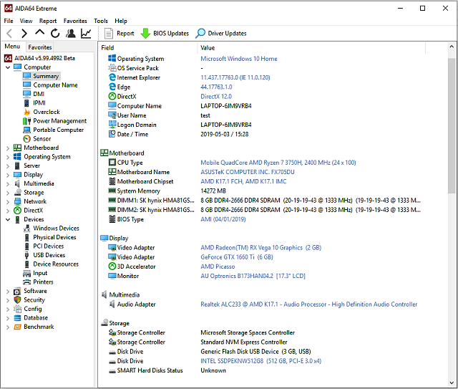Screen dimensions: 458x389
Task: Open the Ryzen 7 3750H CPU link
Action: click(278, 163)
